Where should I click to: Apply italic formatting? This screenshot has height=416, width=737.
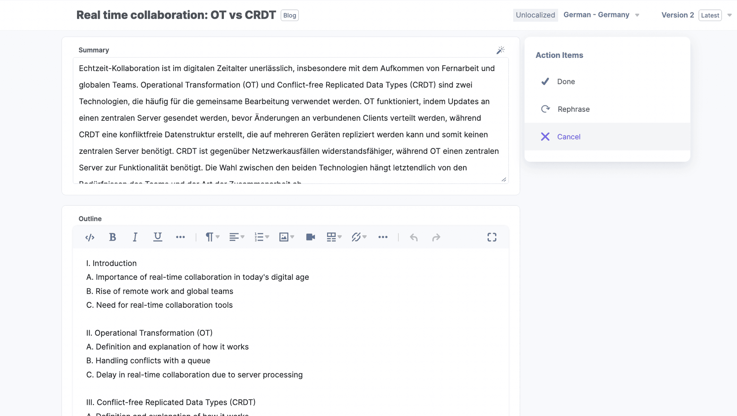click(135, 237)
